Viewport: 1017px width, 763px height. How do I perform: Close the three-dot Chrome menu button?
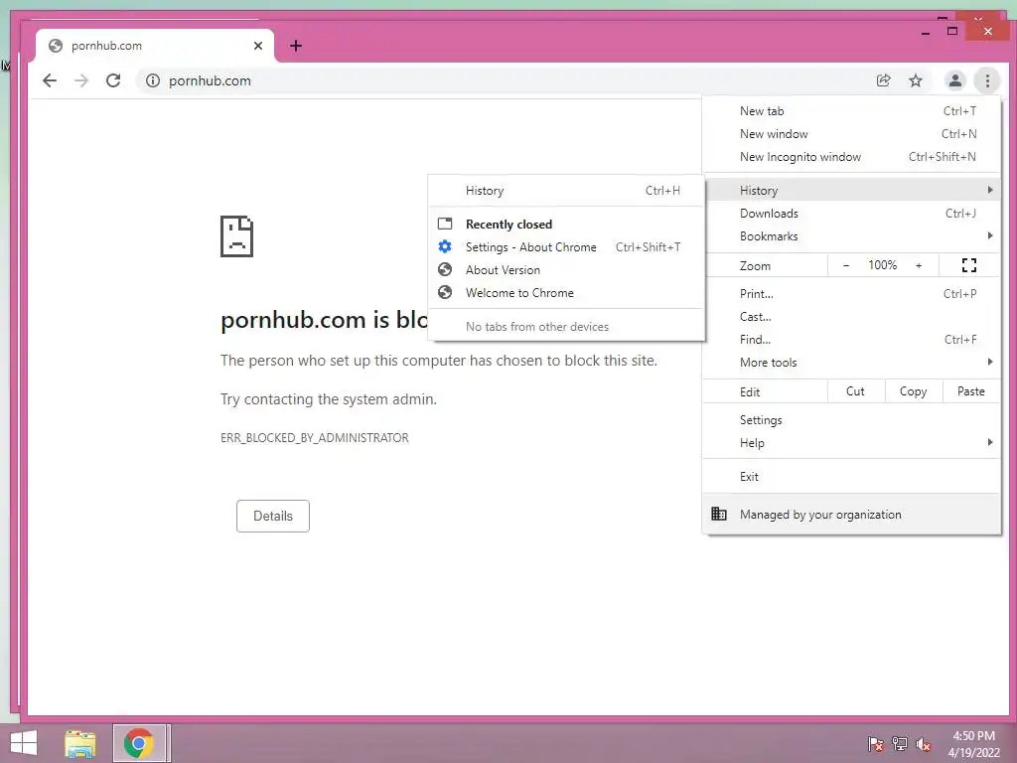987,80
